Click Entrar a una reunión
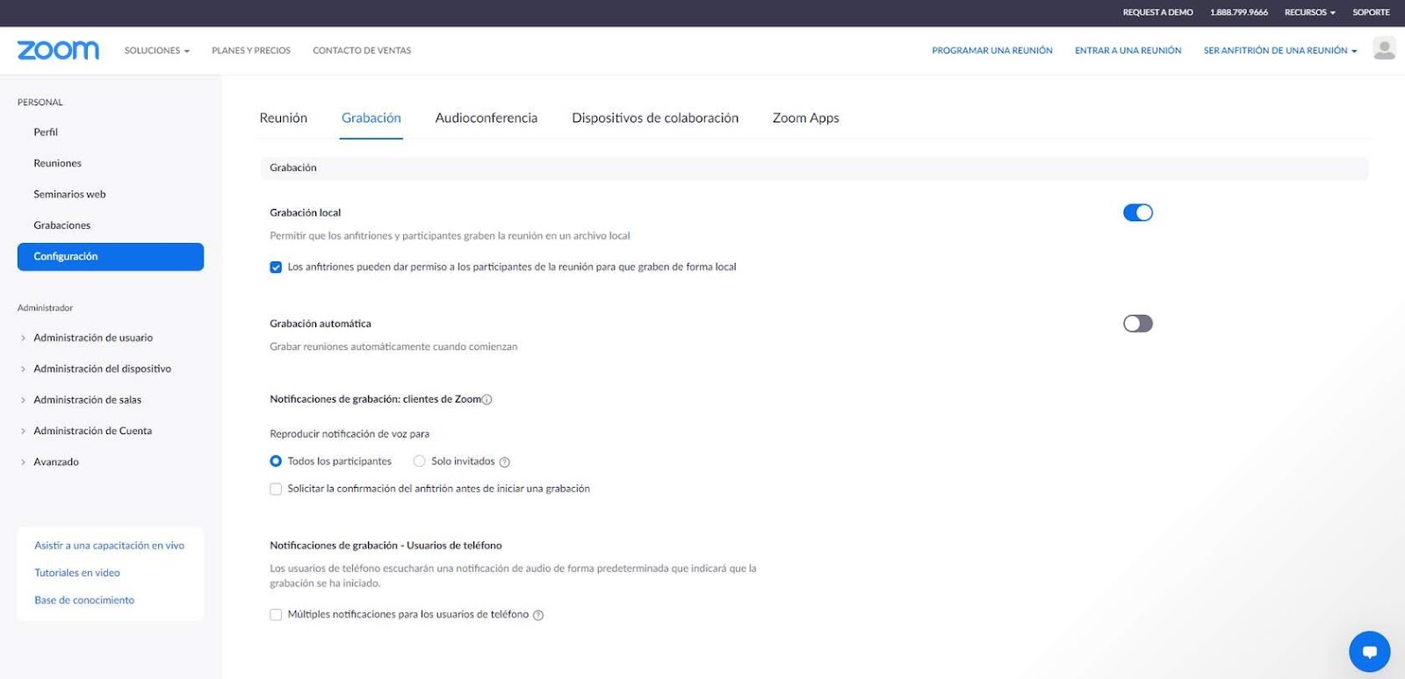Viewport: 1405px width, 679px height. (1128, 51)
